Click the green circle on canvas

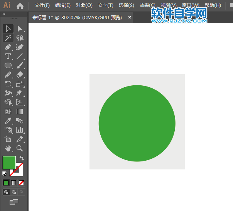point(137,123)
